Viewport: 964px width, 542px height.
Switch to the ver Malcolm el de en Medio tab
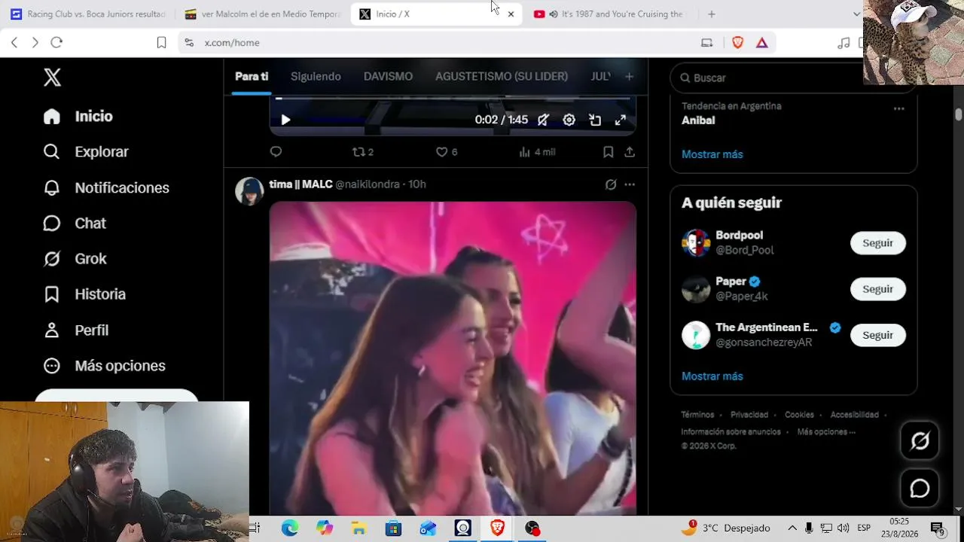[x=263, y=14]
